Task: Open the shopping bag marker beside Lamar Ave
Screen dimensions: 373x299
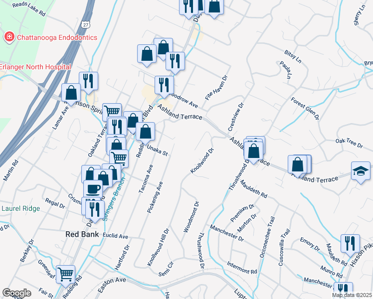Action: [x=71, y=92]
